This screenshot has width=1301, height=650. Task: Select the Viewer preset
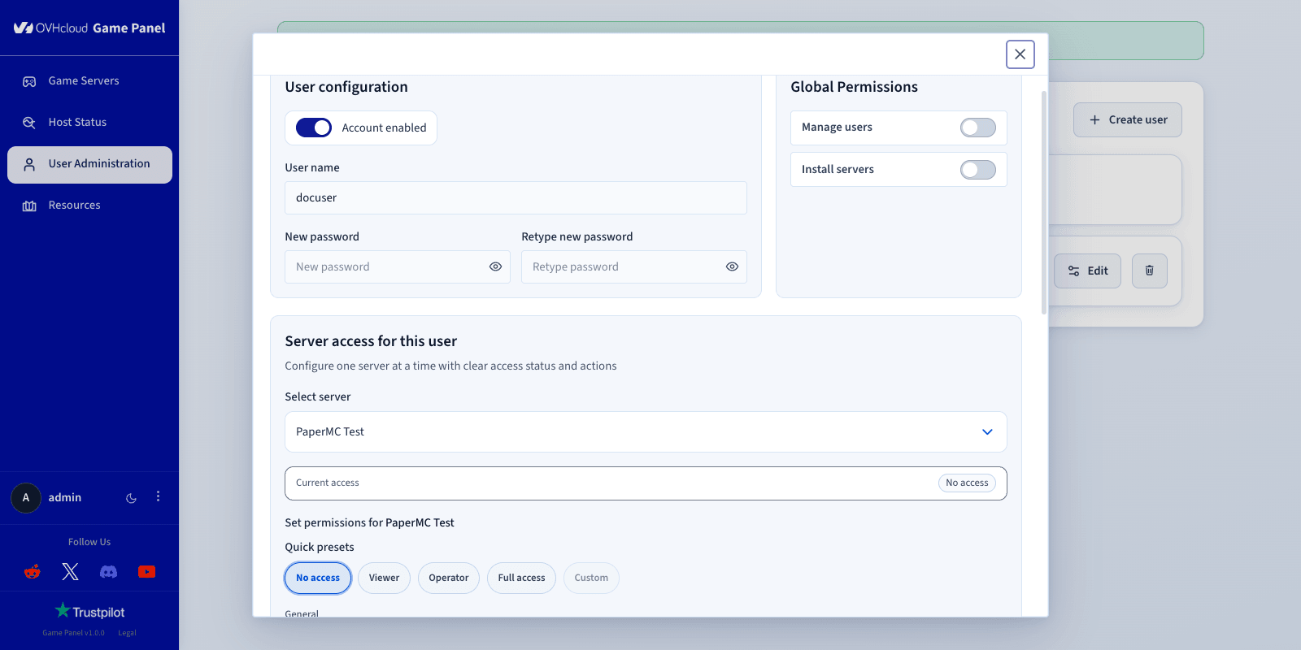pyautogui.click(x=384, y=578)
